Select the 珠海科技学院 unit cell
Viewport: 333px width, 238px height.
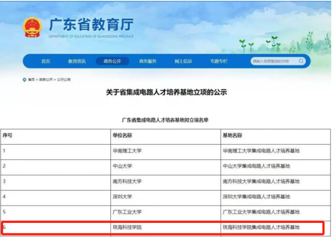coord(165,228)
